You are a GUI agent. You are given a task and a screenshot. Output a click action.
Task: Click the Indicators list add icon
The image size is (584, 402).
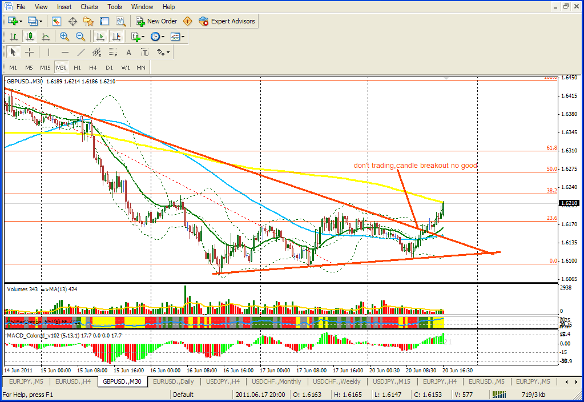(x=135, y=37)
